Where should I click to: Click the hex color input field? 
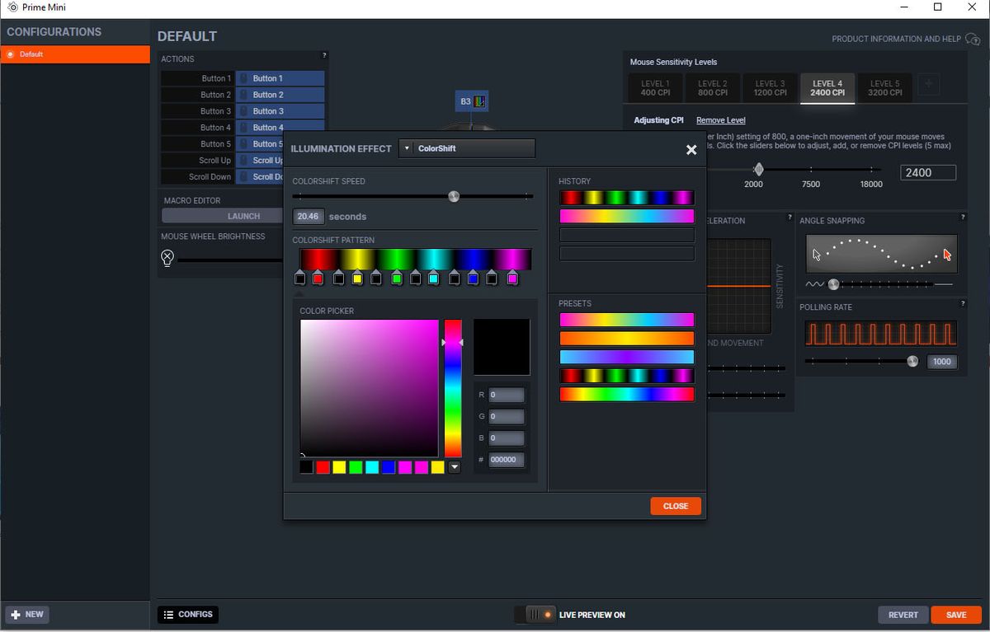(507, 460)
